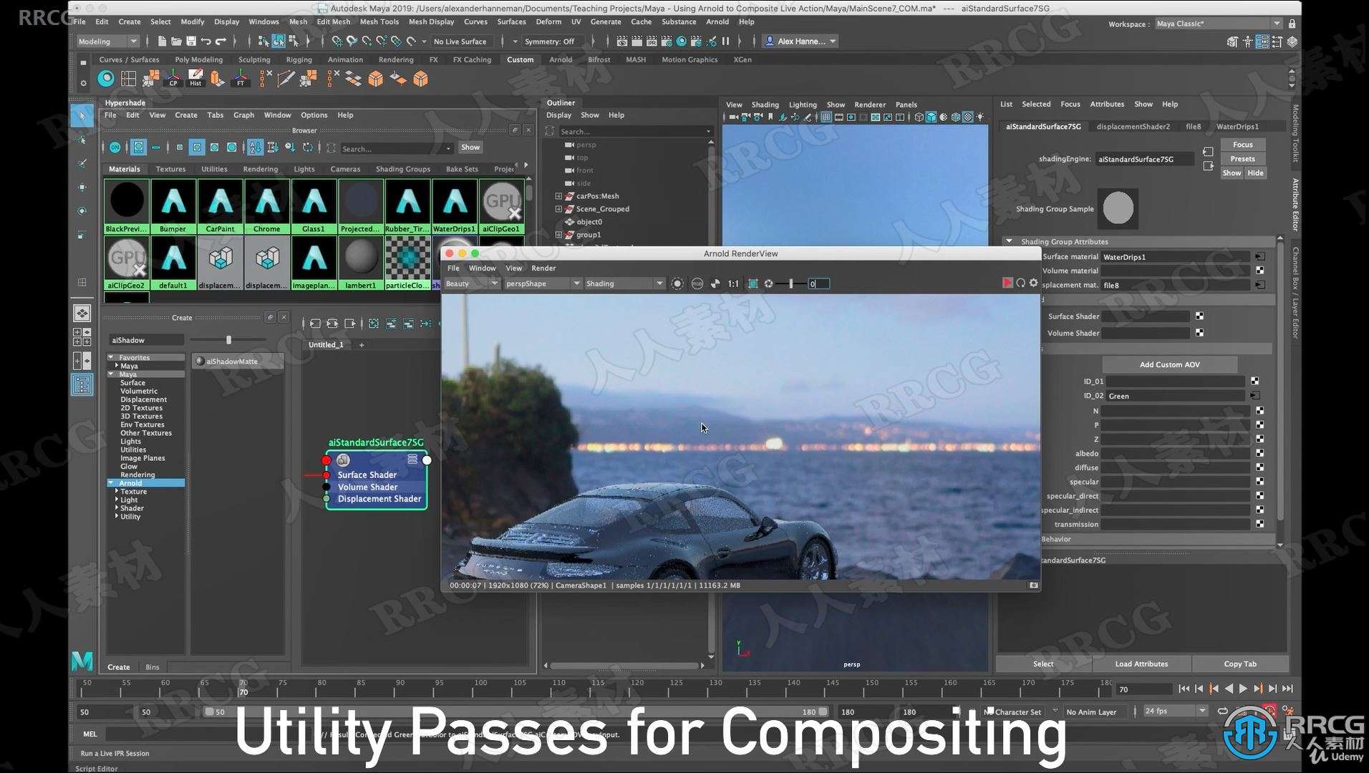Open Render menu in Arnold RenderView

tap(543, 268)
